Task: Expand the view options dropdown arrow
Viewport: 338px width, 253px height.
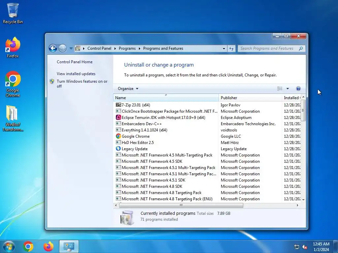Action: coord(287,89)
